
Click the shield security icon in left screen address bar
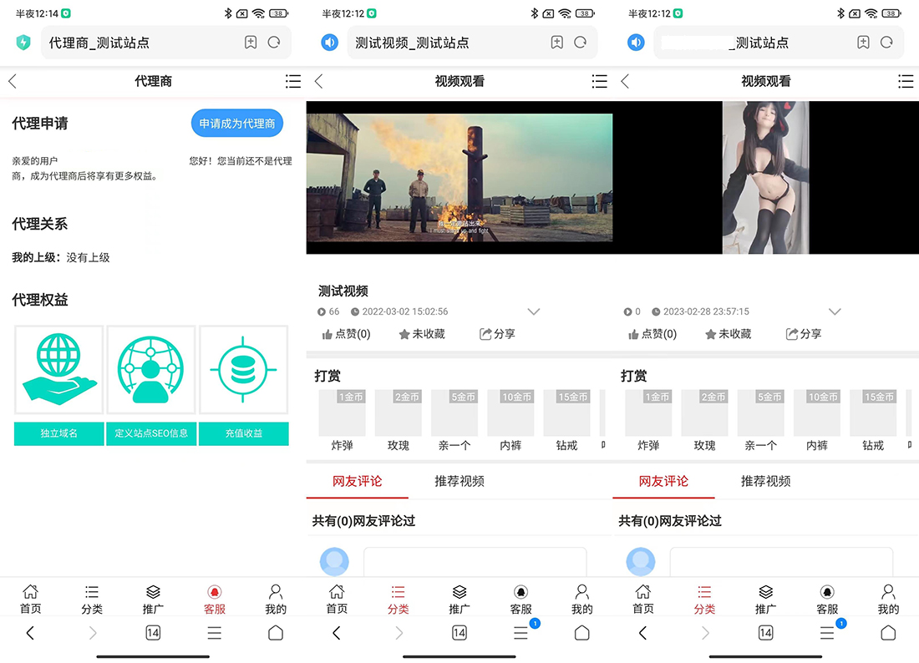click(x=23, y=43)
